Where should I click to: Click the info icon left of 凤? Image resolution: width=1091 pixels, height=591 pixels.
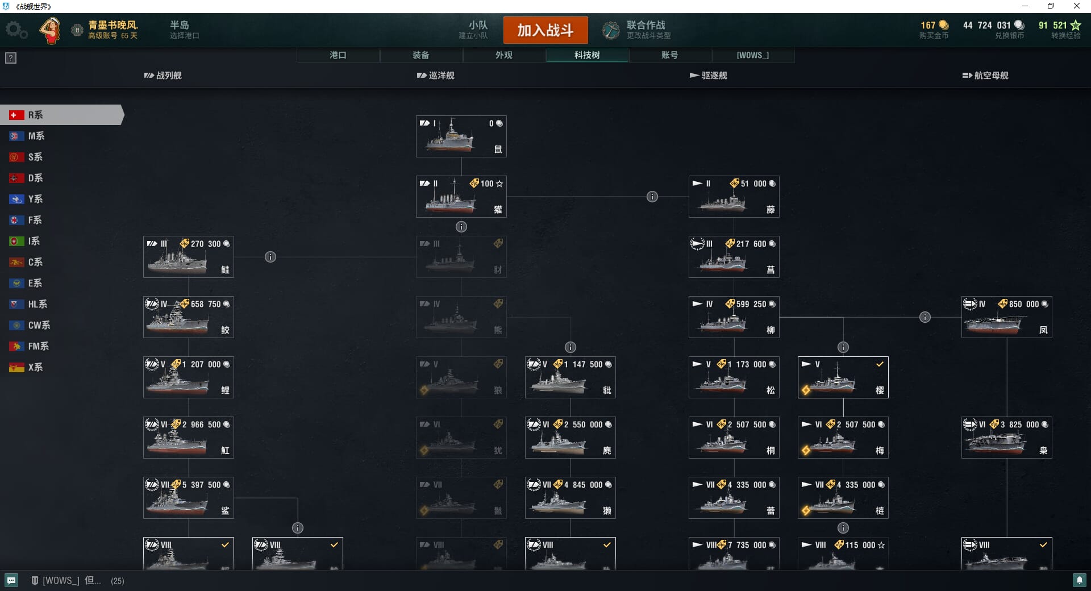point(925,317)
